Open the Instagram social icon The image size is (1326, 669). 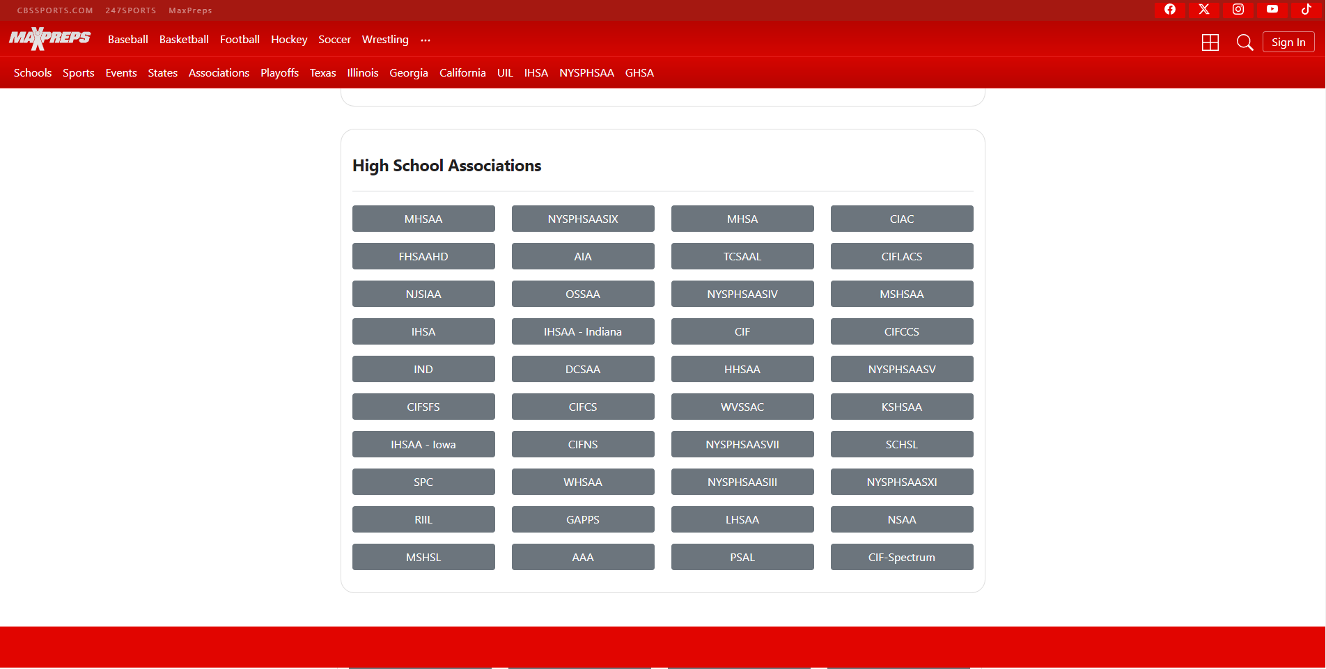coord(1238,9)
